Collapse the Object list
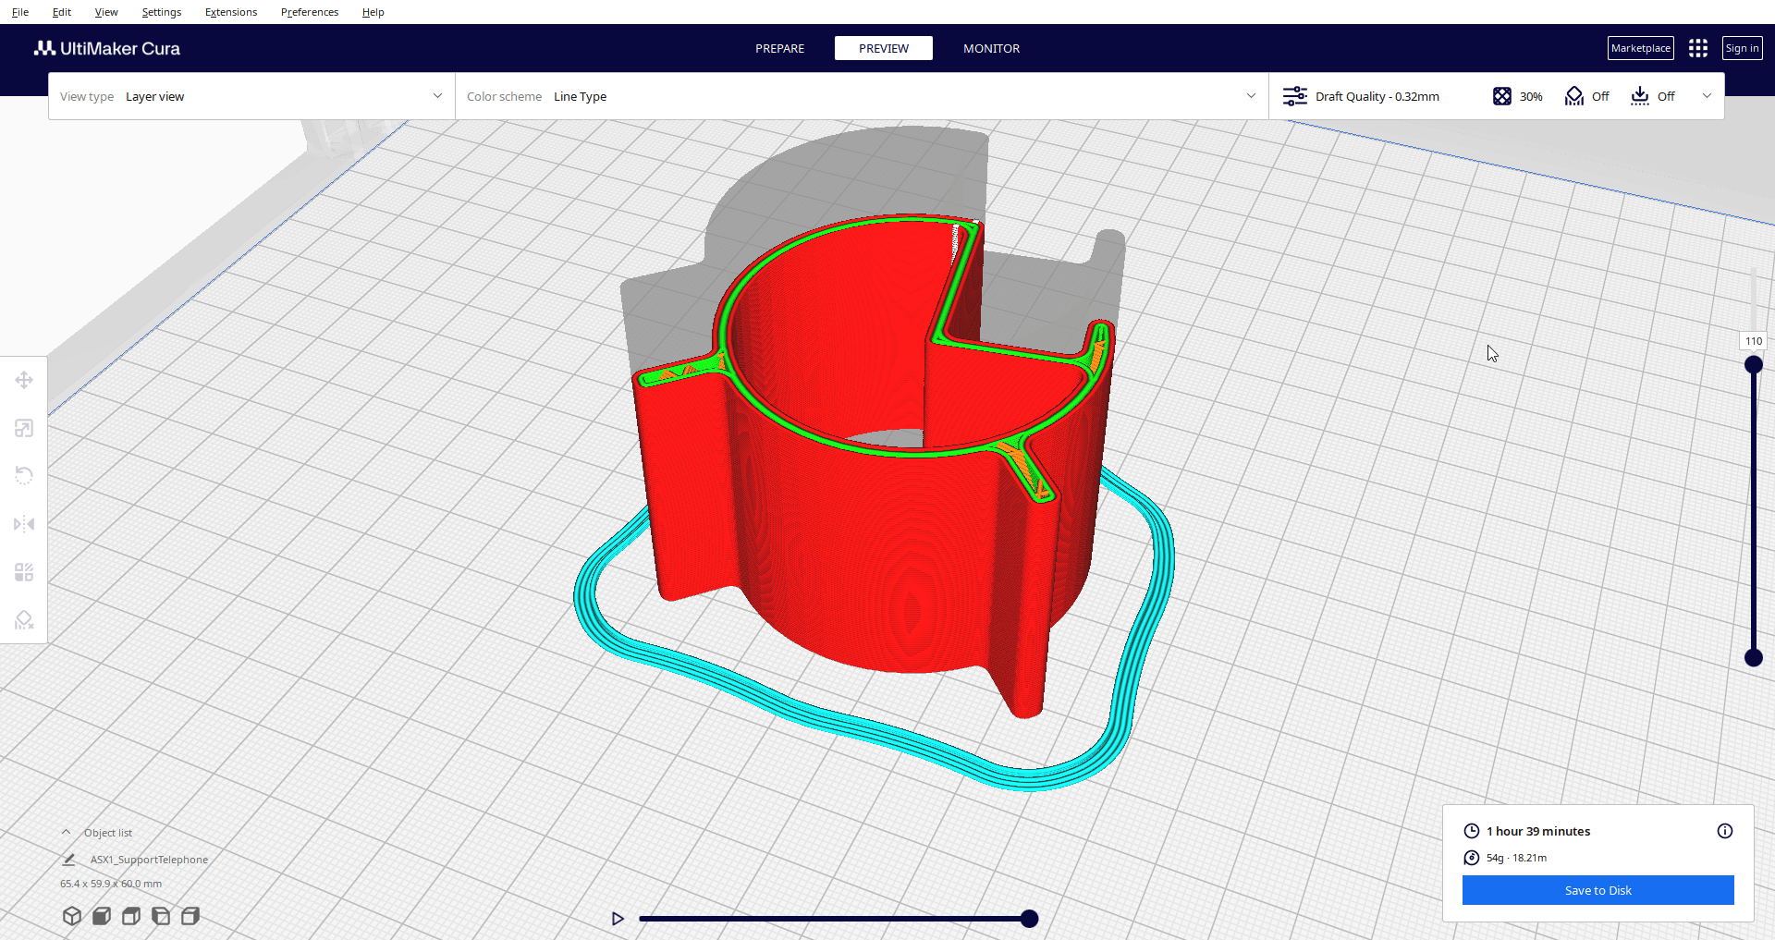1775x940 pixels. (67, 833)
